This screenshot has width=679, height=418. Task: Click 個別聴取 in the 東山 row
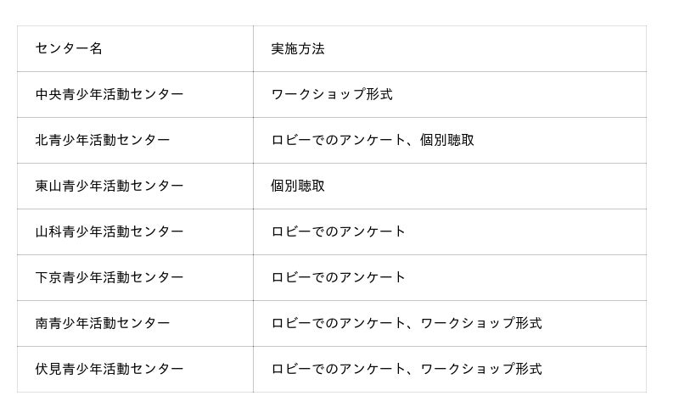point(298,186)
